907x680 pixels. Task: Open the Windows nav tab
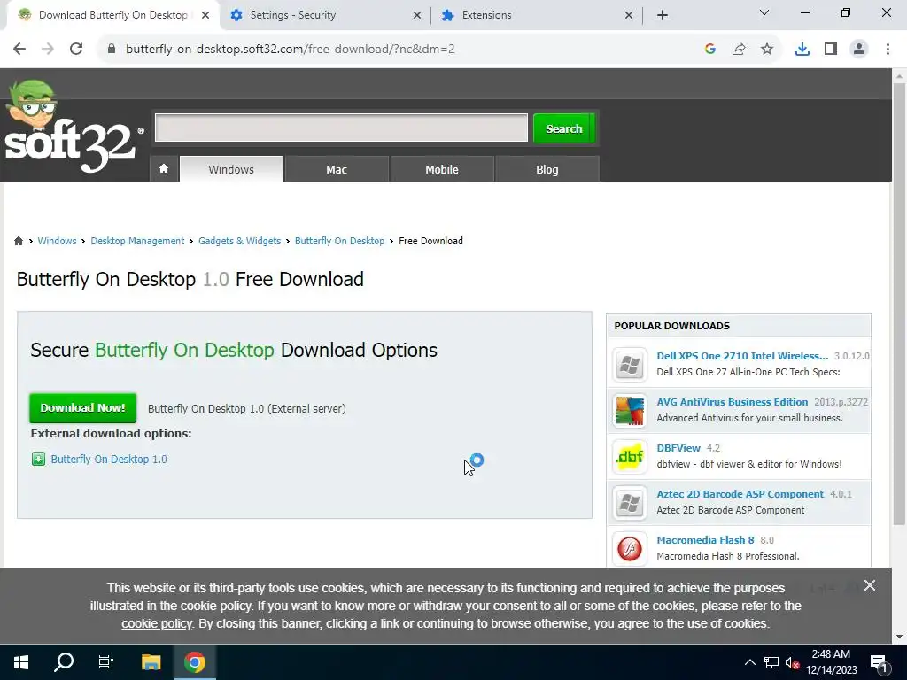pos(231,169)
